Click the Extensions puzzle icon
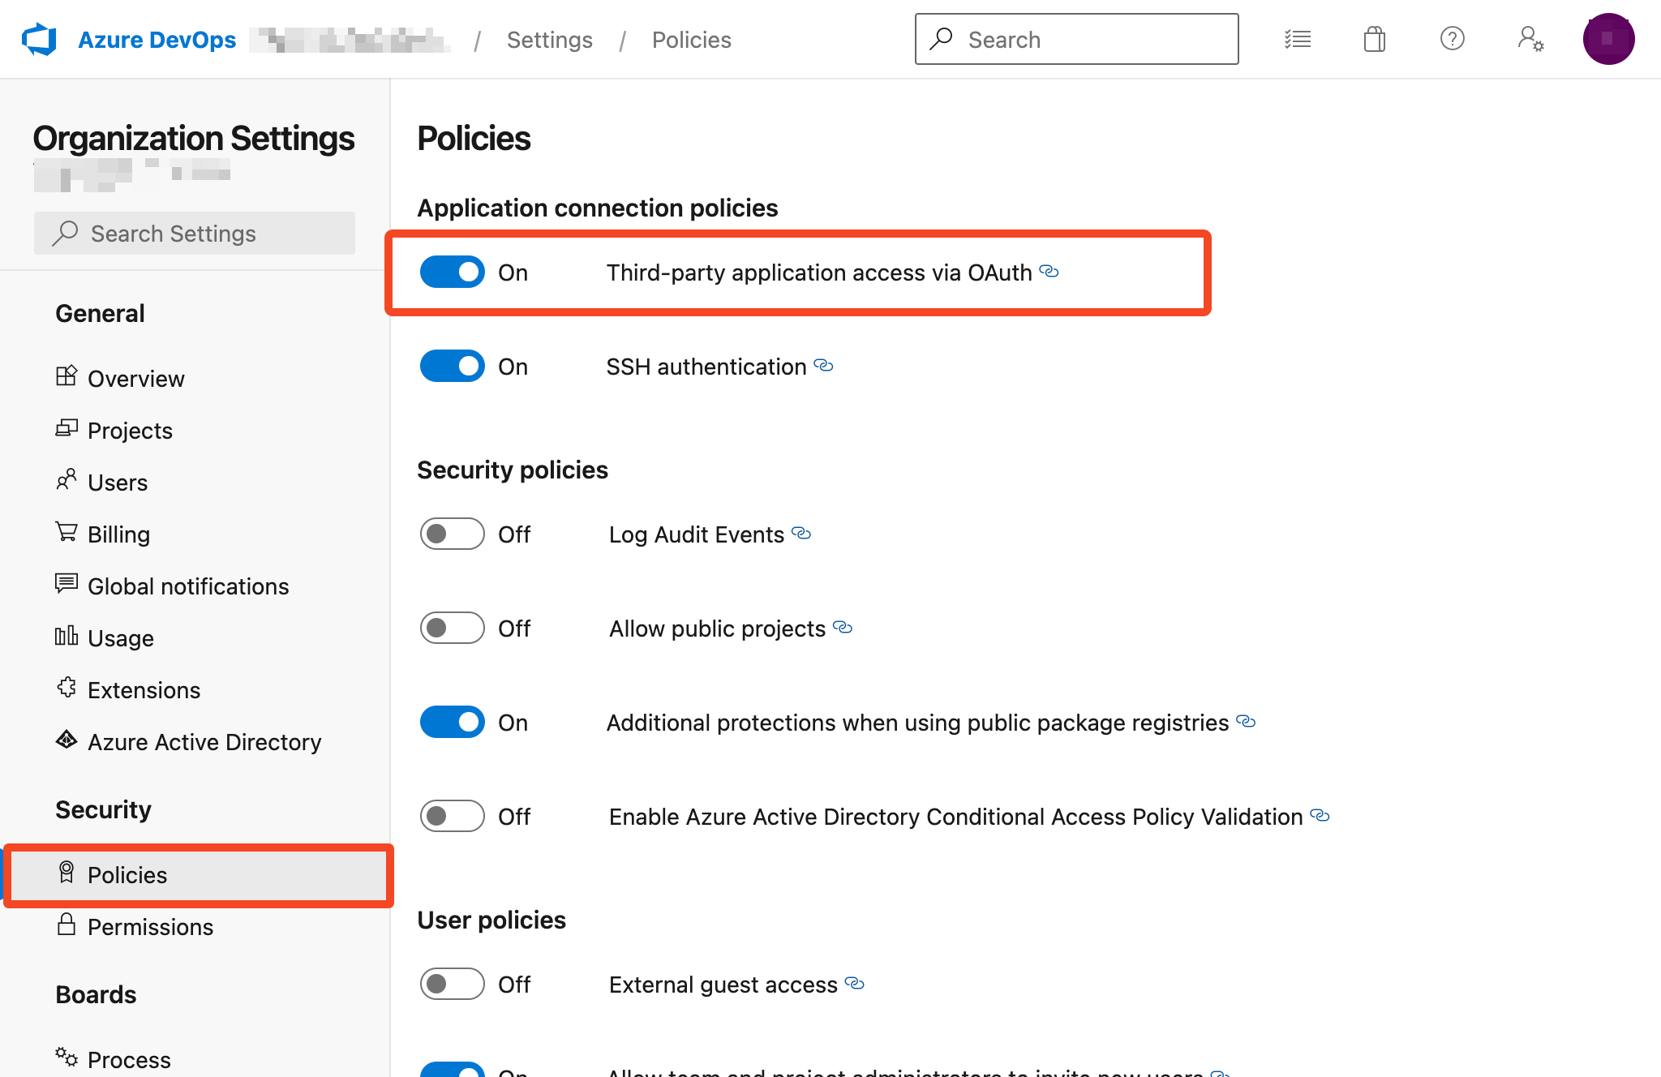 67,688
